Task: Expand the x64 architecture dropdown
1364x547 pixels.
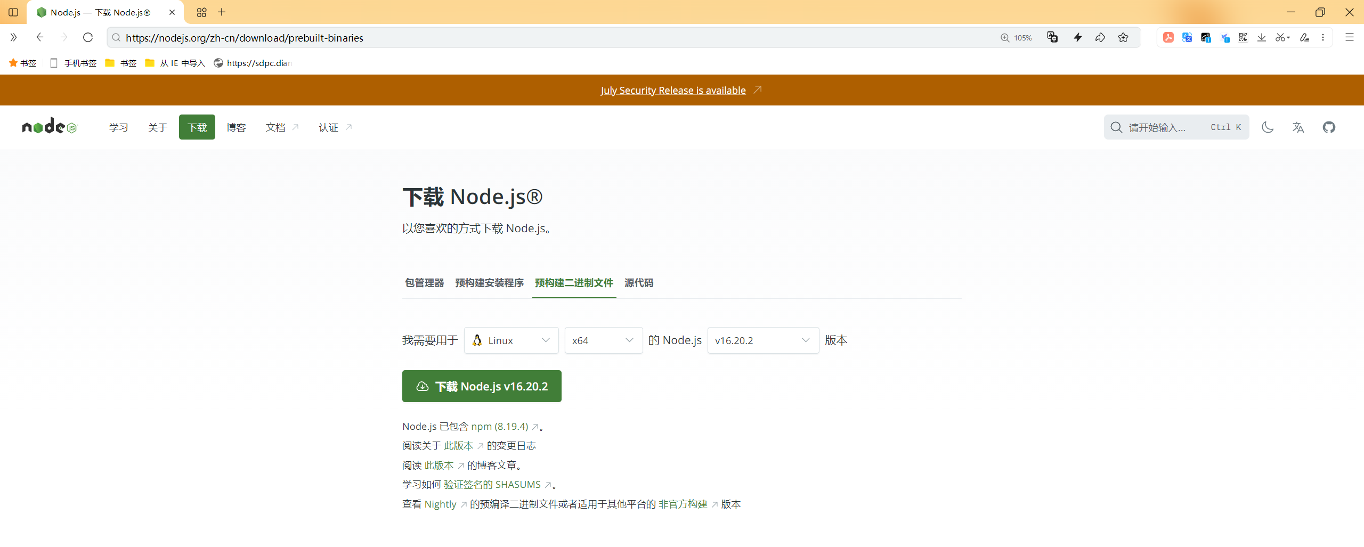Action: point(604,340)
